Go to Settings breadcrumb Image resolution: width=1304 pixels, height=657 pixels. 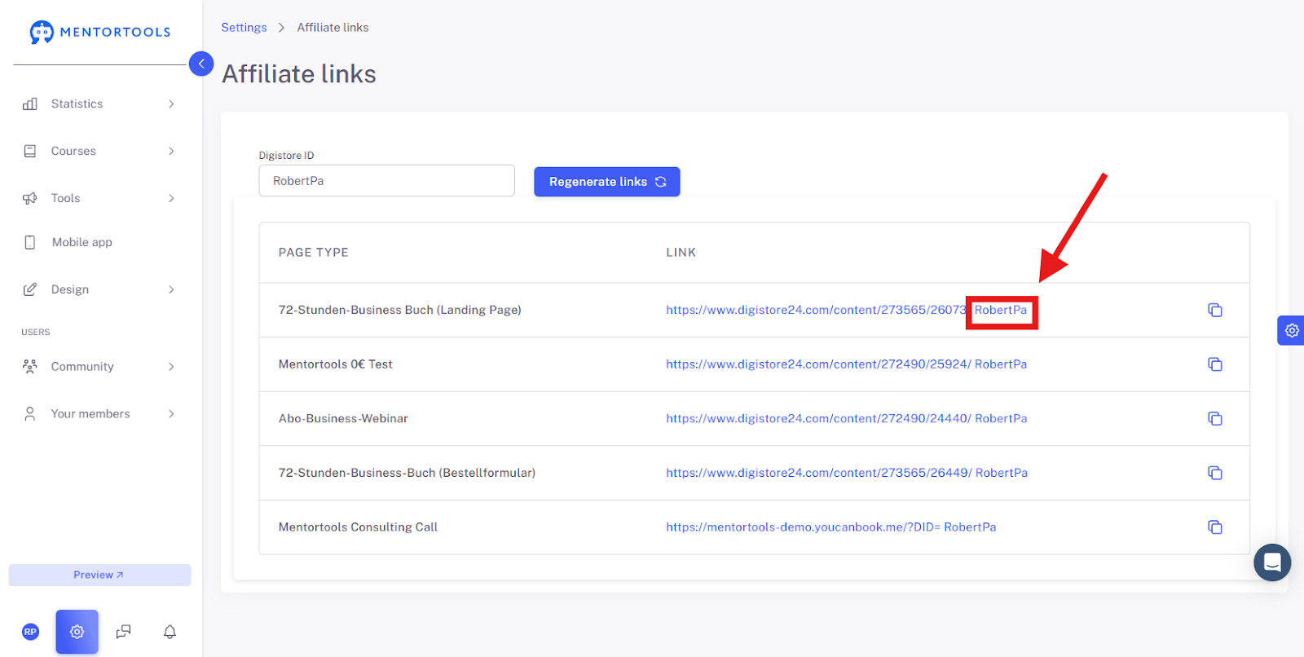pyautogui.click(x=244, y=28)
